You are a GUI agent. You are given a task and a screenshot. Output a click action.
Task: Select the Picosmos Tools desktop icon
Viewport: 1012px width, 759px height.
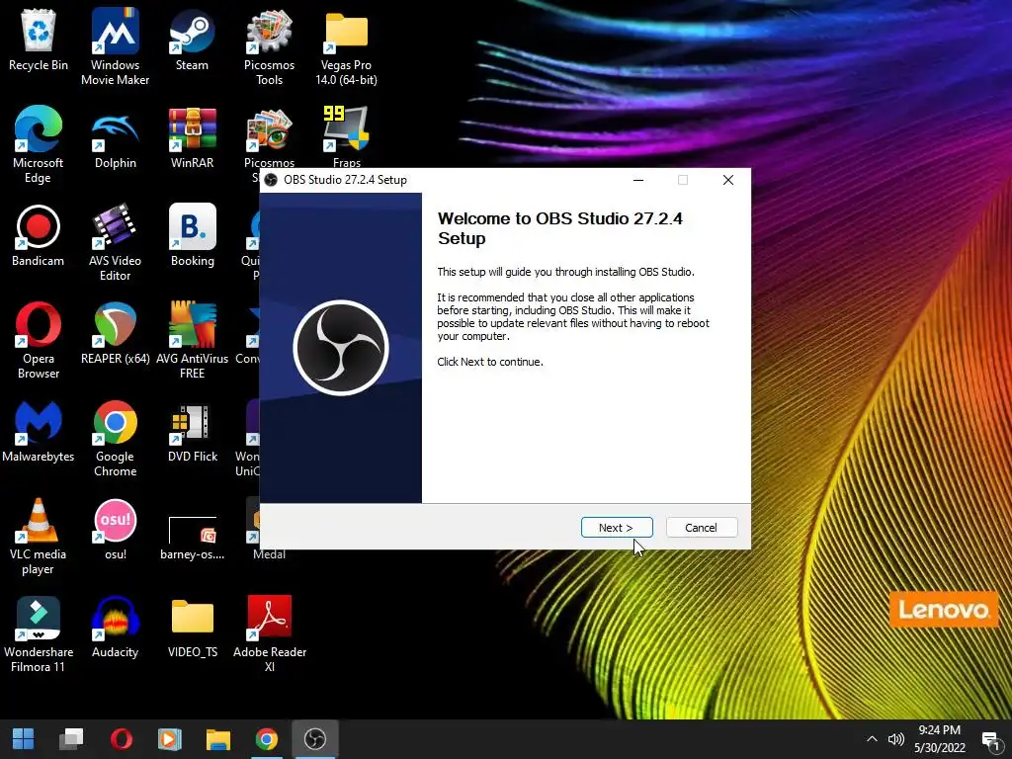click(269, 46)
